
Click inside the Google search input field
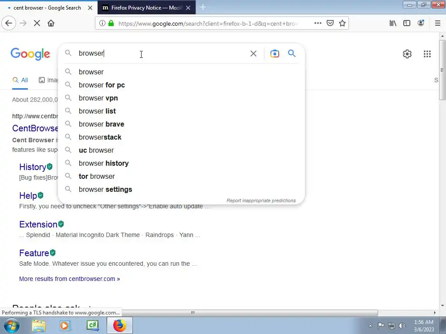[162, 53]
